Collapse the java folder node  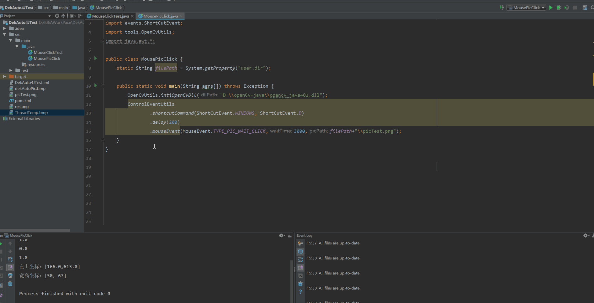pyautogui.click(x=17, y=46)
